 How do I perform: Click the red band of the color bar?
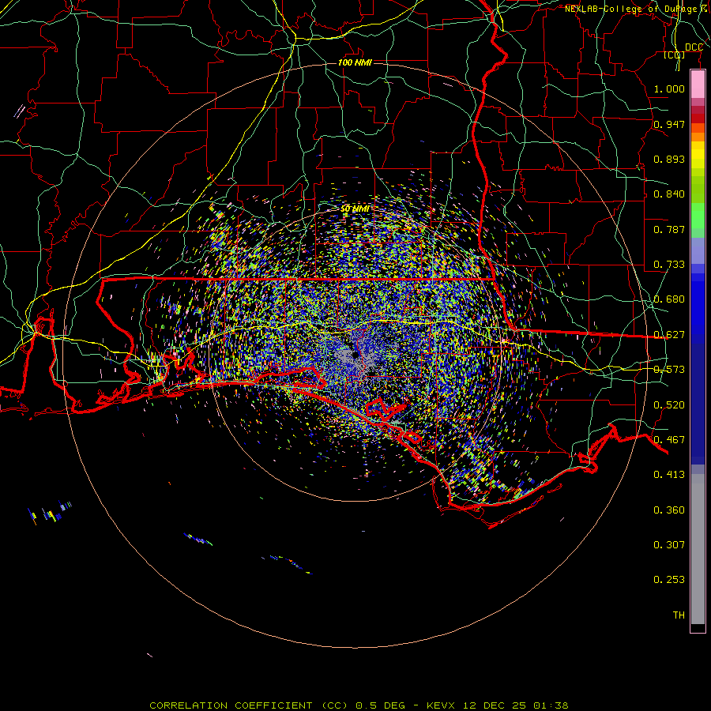coord(698,118)
